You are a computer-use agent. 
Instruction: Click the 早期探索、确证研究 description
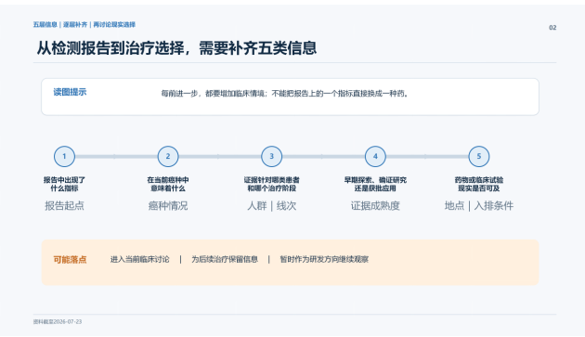click(x=375, y=184)
